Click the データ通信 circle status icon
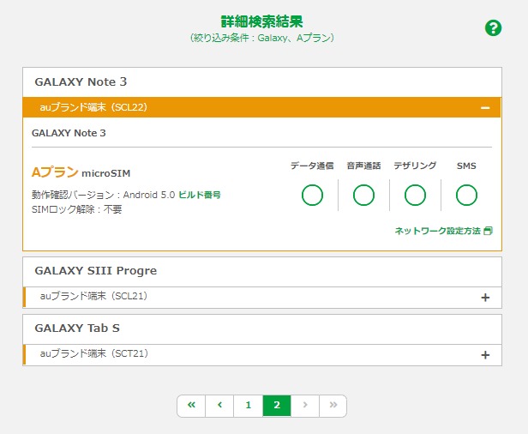 tap(312, 196)
